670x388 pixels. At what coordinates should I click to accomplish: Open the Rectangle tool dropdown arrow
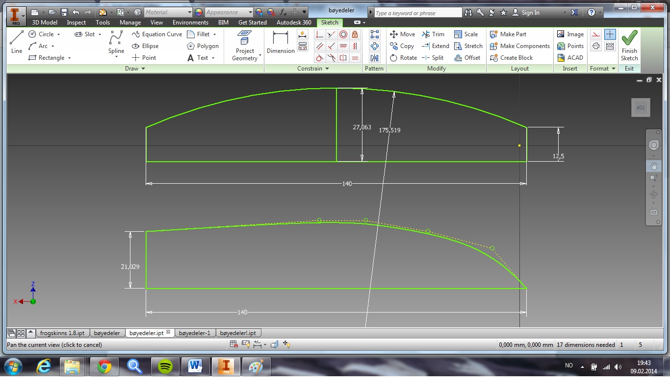click(x=69, y=58)
